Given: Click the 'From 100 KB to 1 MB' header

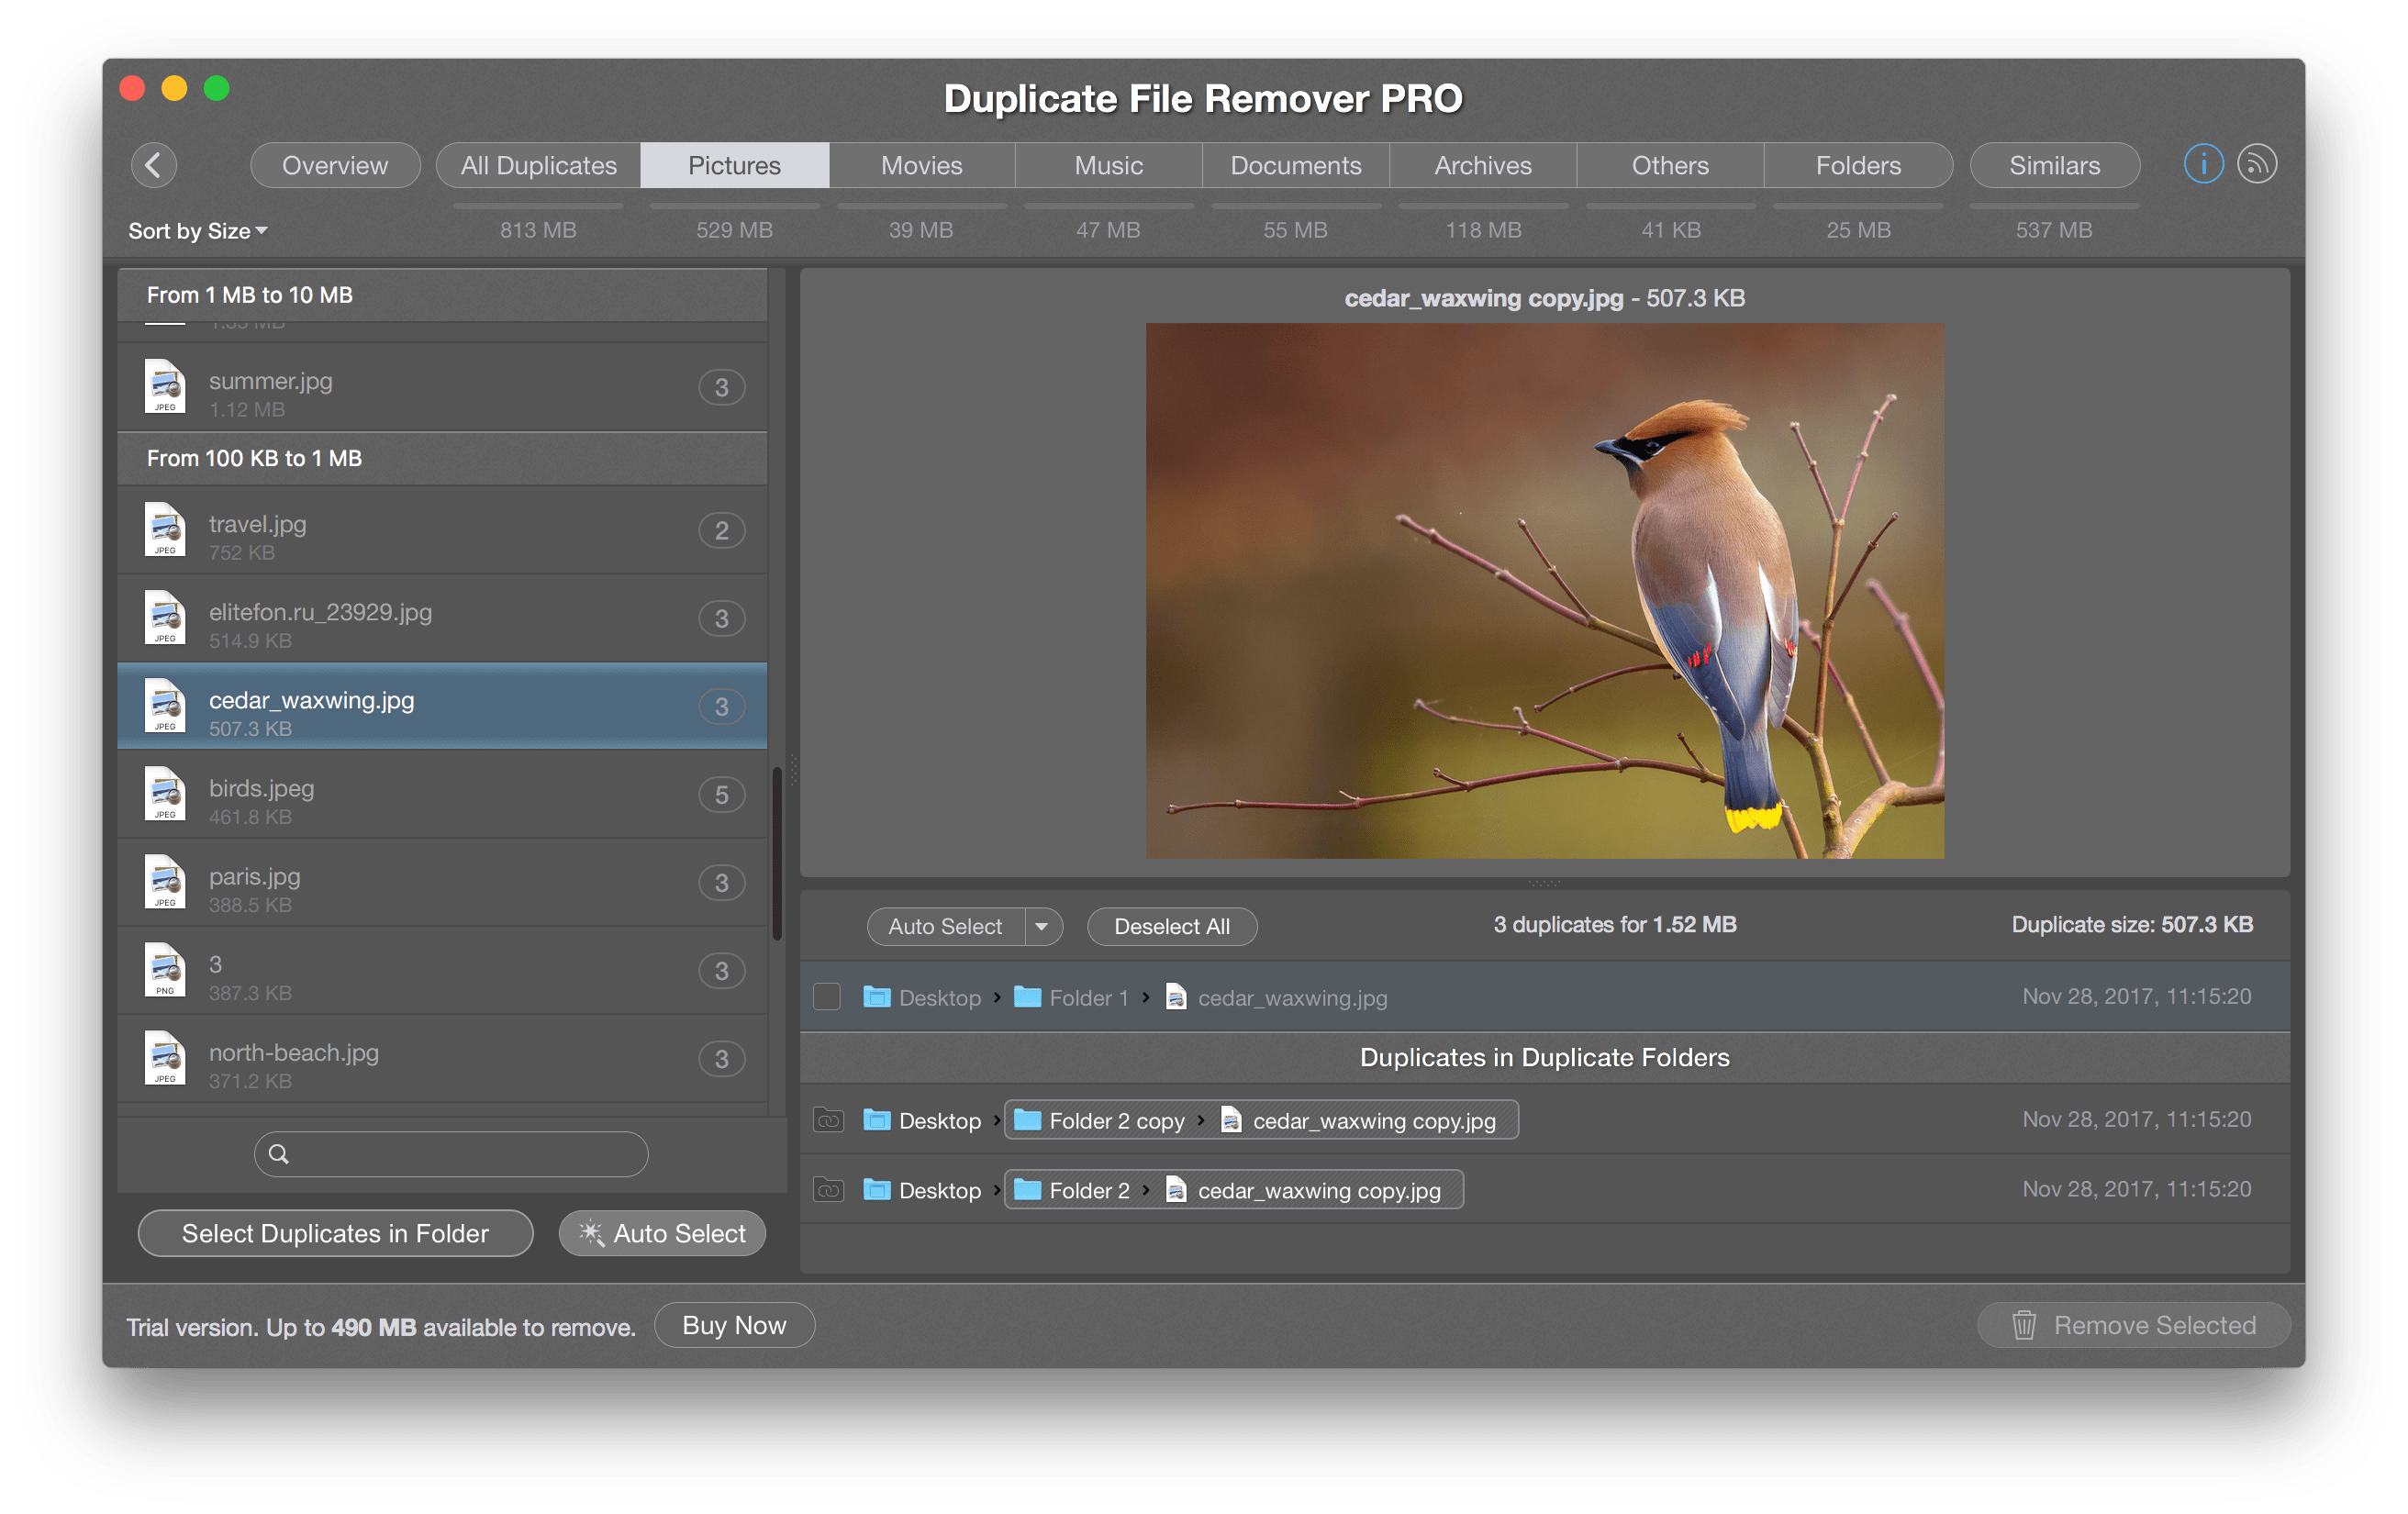Looking at the screenshot, I should 442,458.
